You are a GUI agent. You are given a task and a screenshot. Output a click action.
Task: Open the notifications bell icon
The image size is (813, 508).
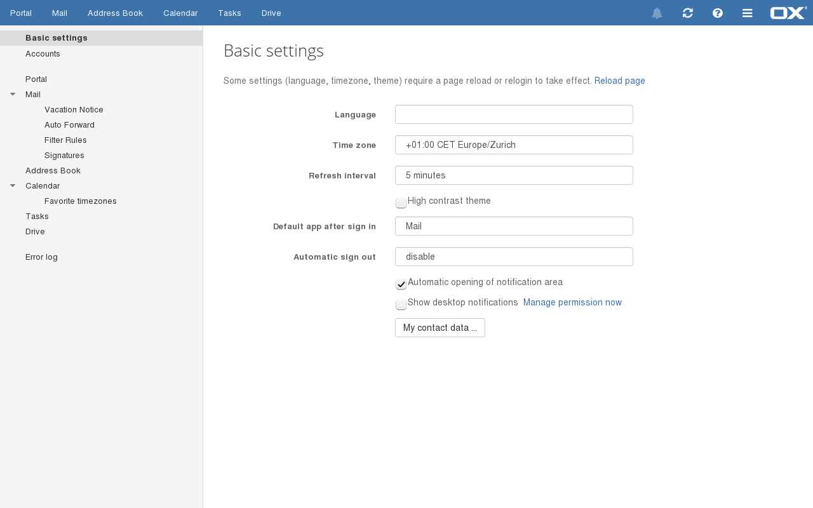click(x=657, y=13)
